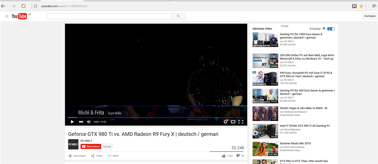Mute the video volume speaker icon
Screen dimensions: 378x164
point(89,122)
